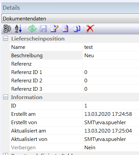Click the empty Referenz value field

(x=111, y=64)
